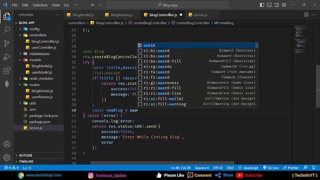Image resolution: width=320 pixels, height=180 pixels.
Task: Start Go Live server
Action: coord(271,168)
